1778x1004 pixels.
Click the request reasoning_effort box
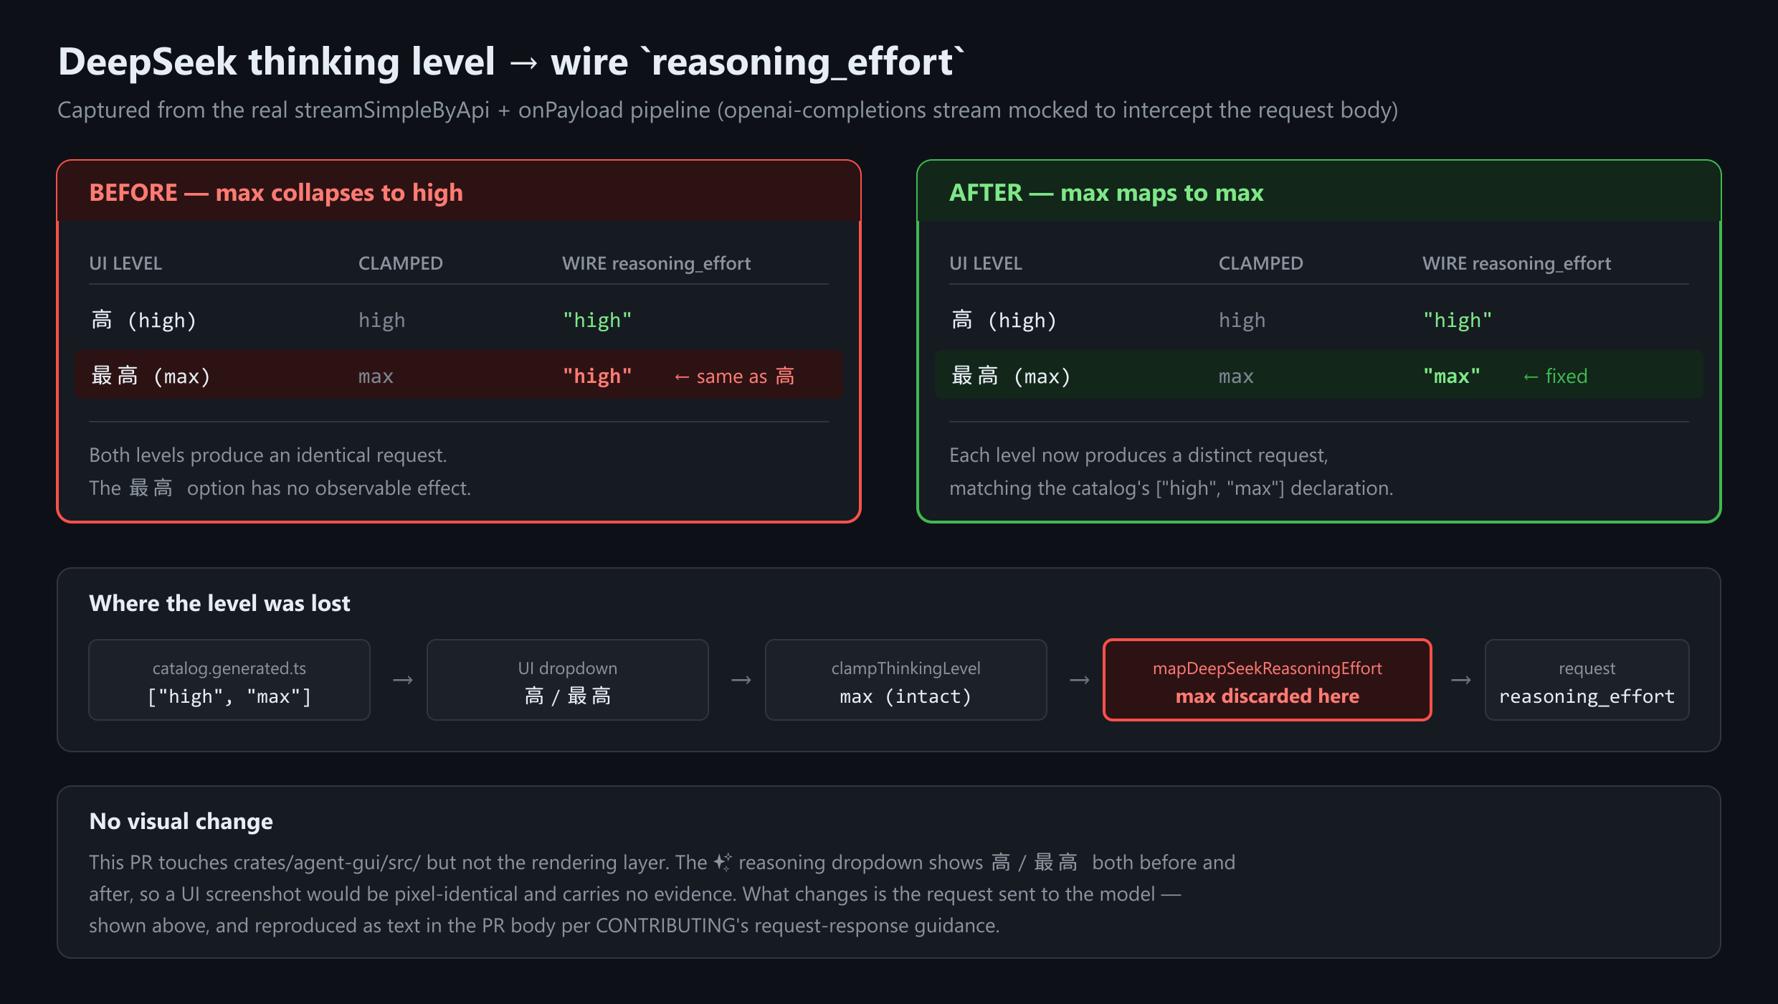1587,680
